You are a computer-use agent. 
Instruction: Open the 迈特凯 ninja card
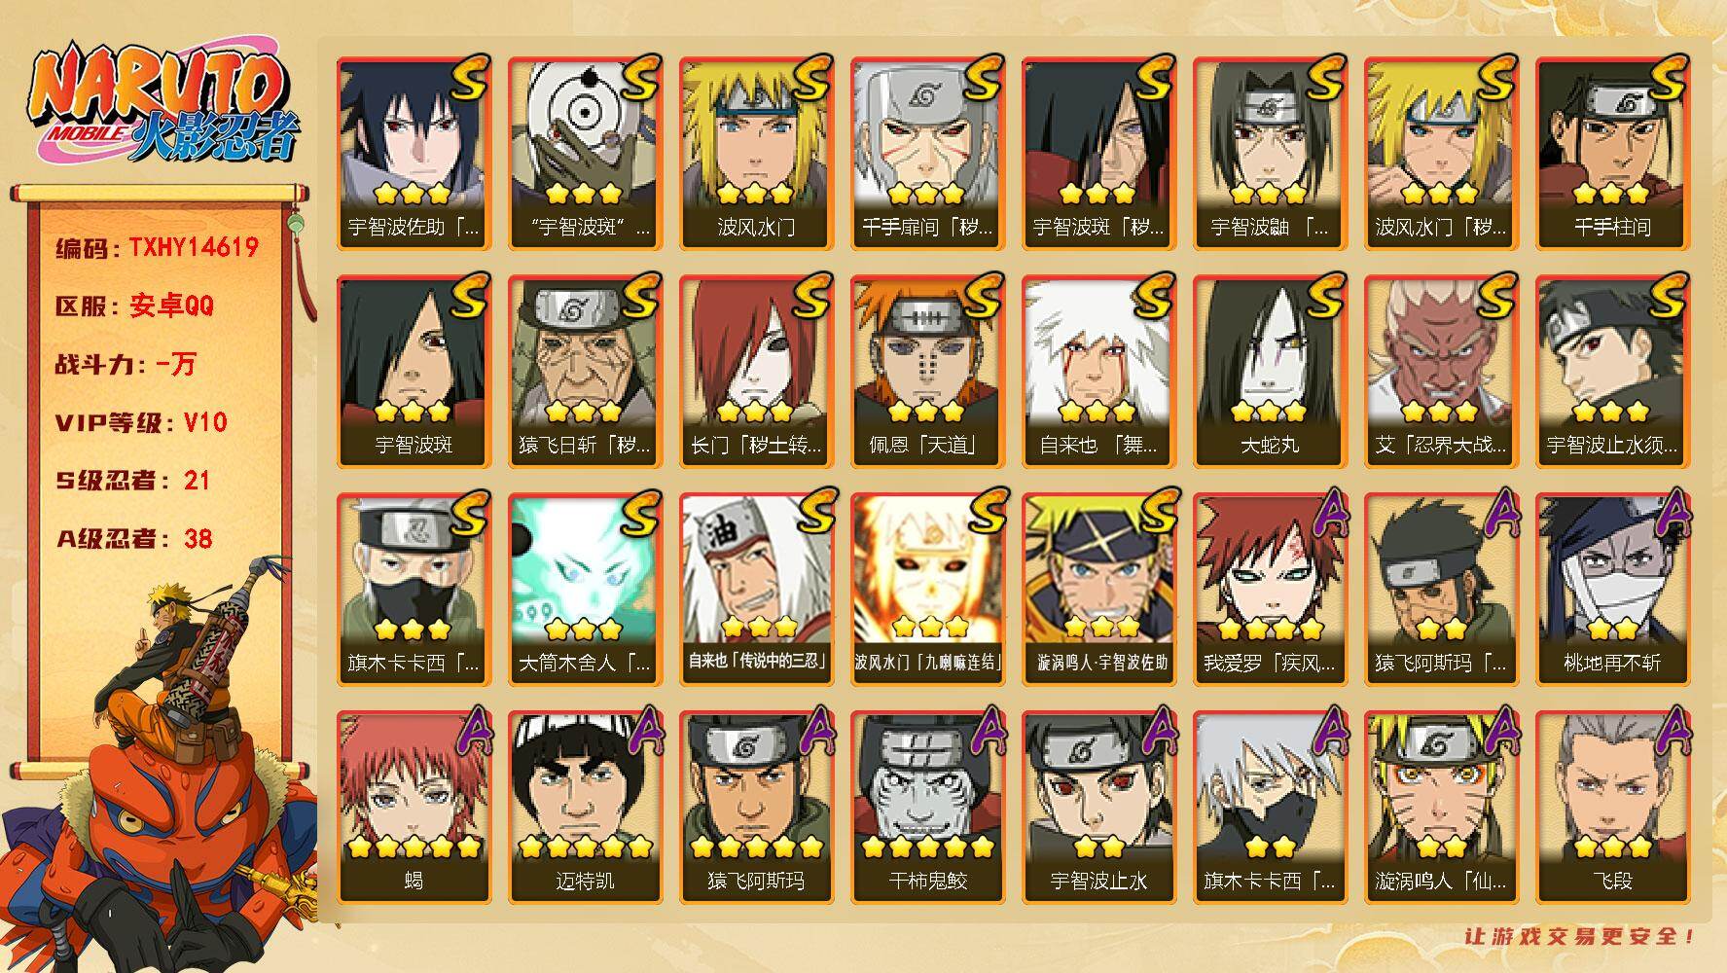click(585, 807)
